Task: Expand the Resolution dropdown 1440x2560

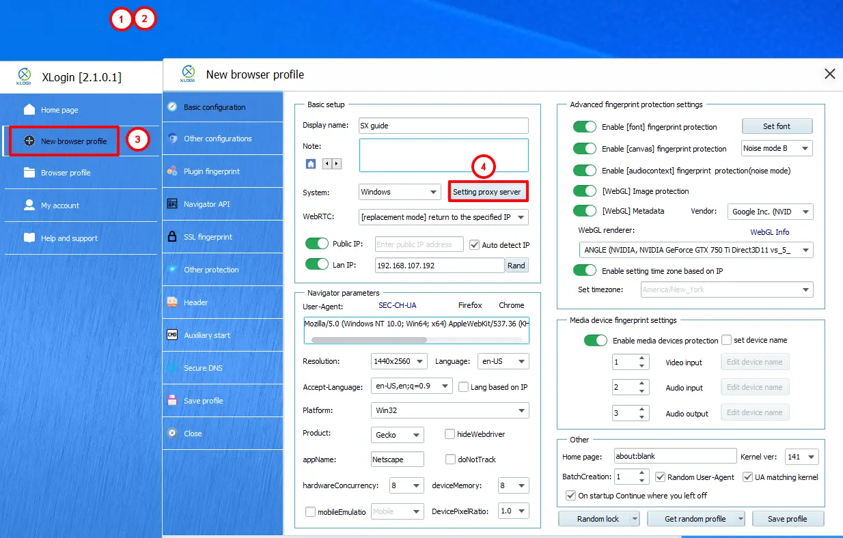Action: [400, 361]
